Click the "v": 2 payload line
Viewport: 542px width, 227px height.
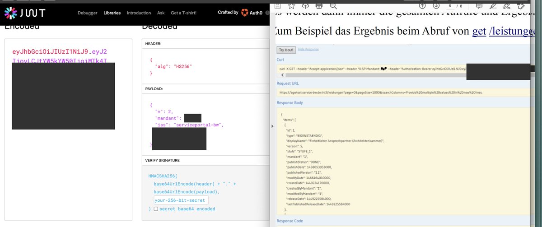(164, 111)
